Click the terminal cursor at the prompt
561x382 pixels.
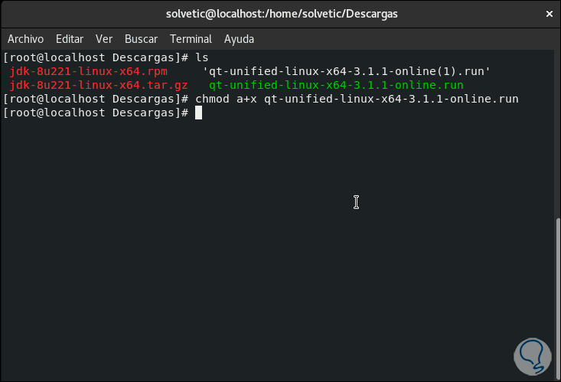(x=198, y=113)
